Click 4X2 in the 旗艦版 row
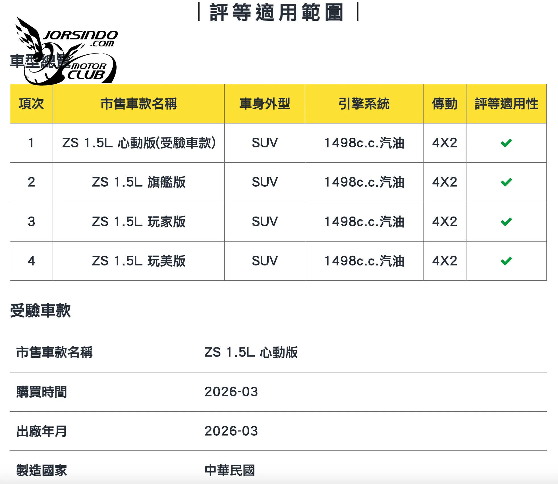558x484 pixels. [x=445, y=182]
